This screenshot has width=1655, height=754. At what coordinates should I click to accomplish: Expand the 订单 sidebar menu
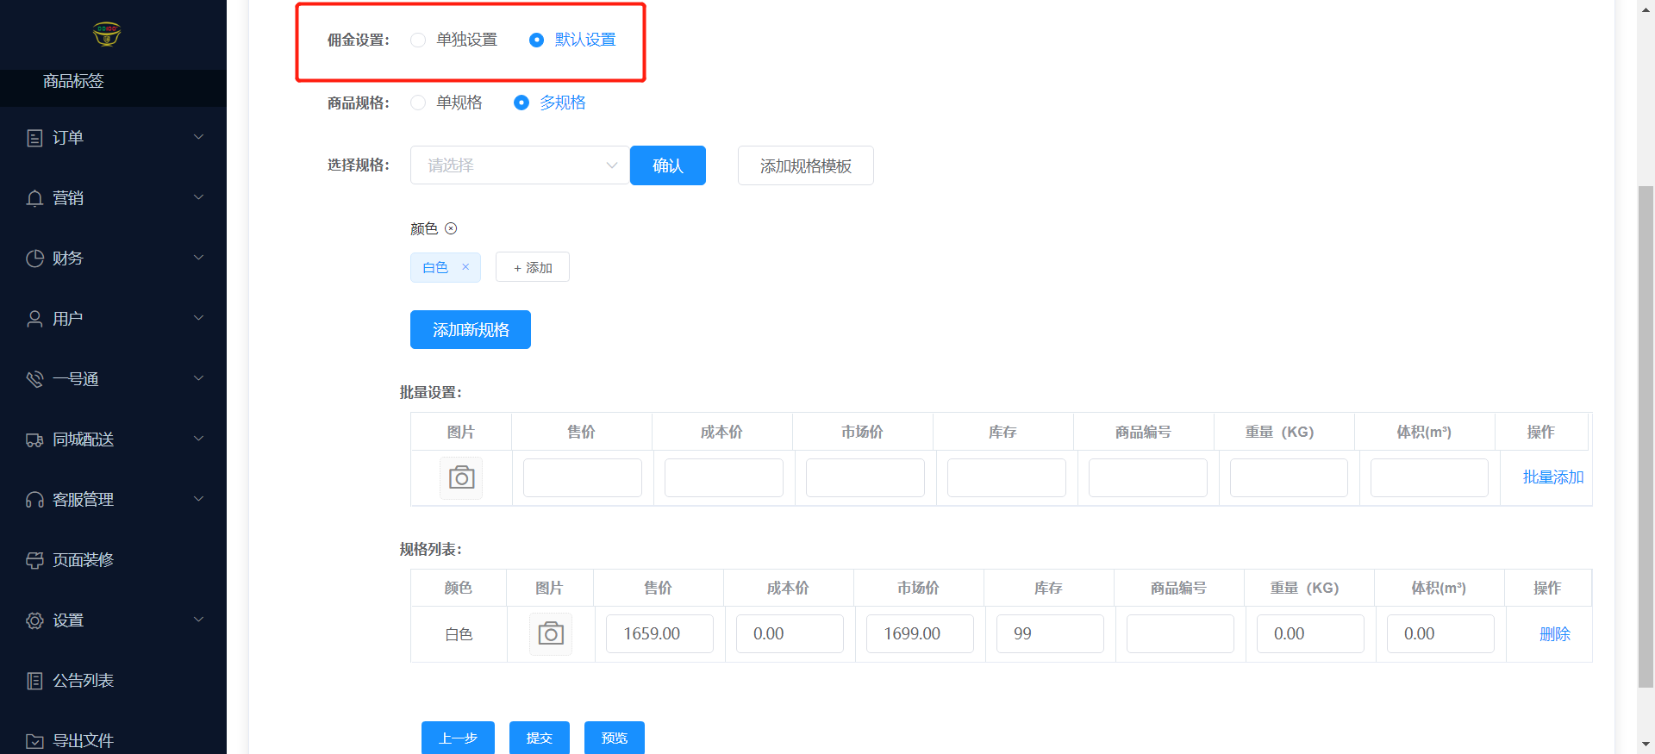coord(113,138)
